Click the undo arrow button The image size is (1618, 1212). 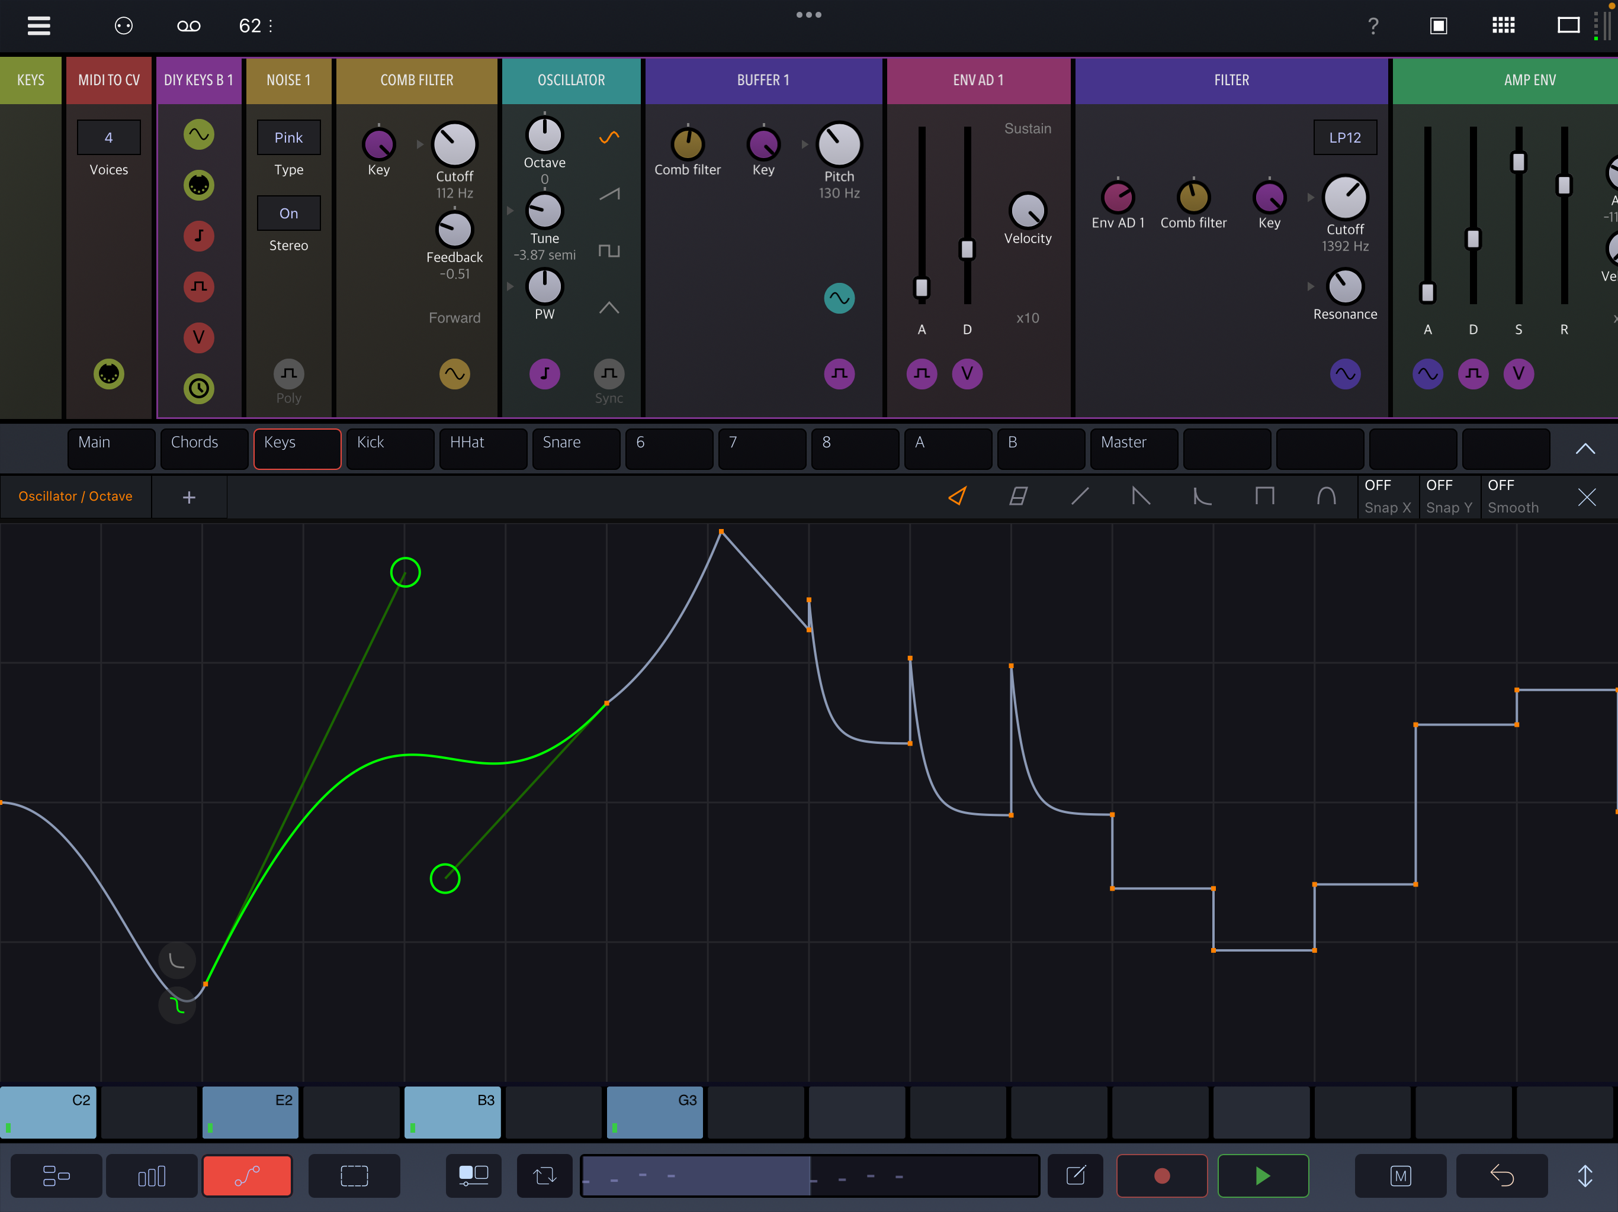tap(1502, 1175)
